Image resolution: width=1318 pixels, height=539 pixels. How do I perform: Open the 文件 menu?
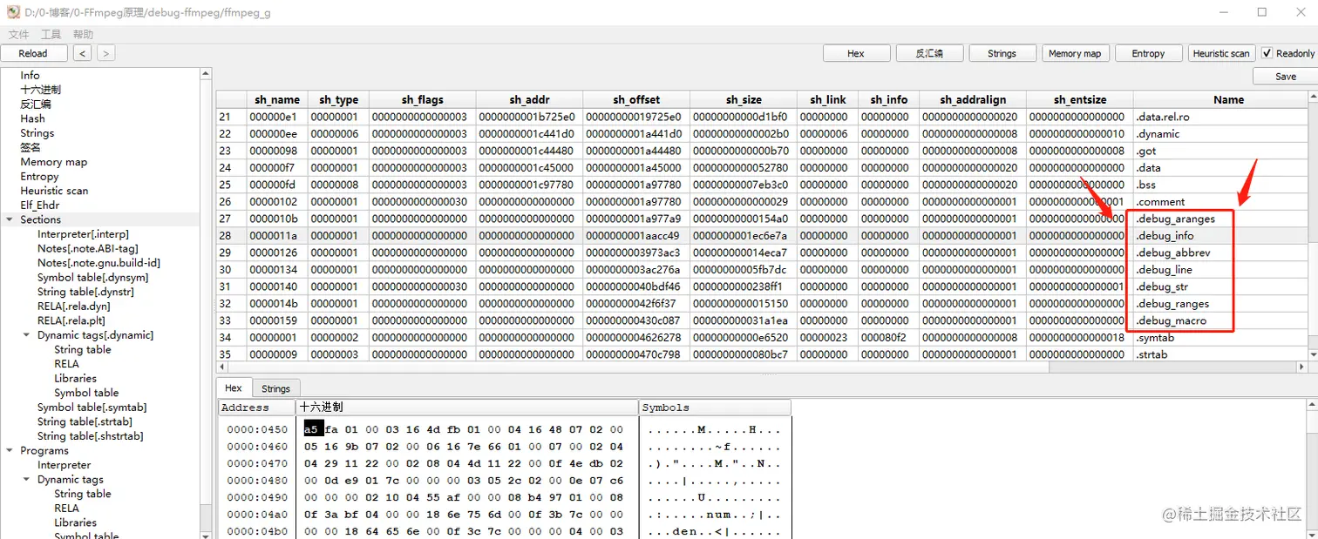click(18, 34)
